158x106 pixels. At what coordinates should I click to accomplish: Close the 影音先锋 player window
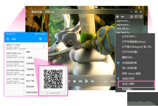pyautogui.click(x=141, y=12)
